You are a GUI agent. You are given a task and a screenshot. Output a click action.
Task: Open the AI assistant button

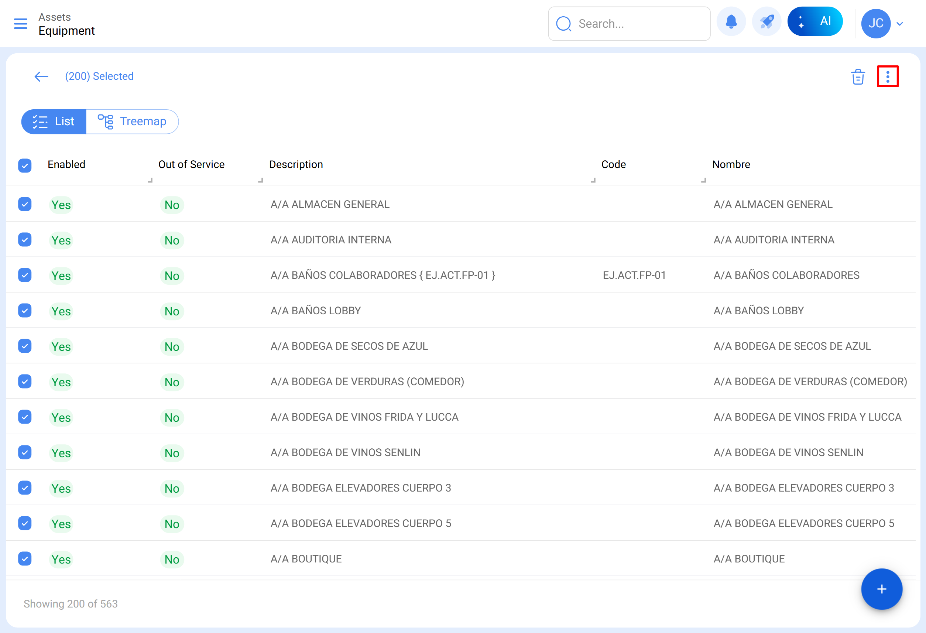(814, 22)
